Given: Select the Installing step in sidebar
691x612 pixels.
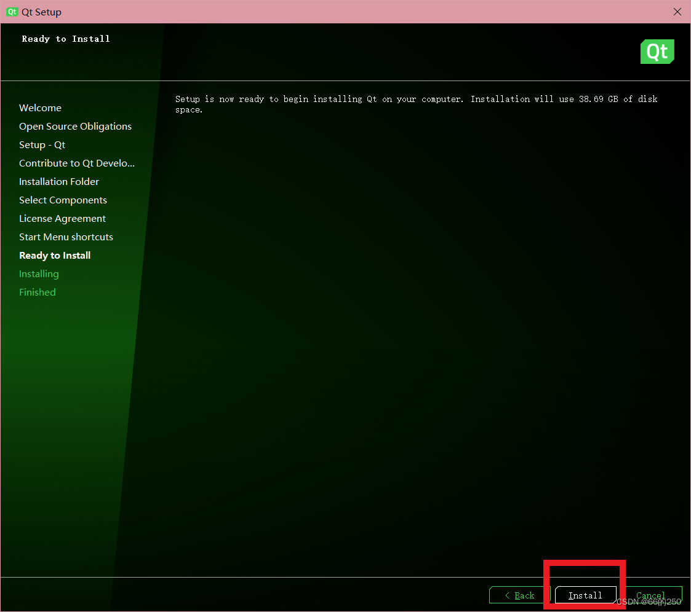Looking at the screenshot, I should (39, 274).
